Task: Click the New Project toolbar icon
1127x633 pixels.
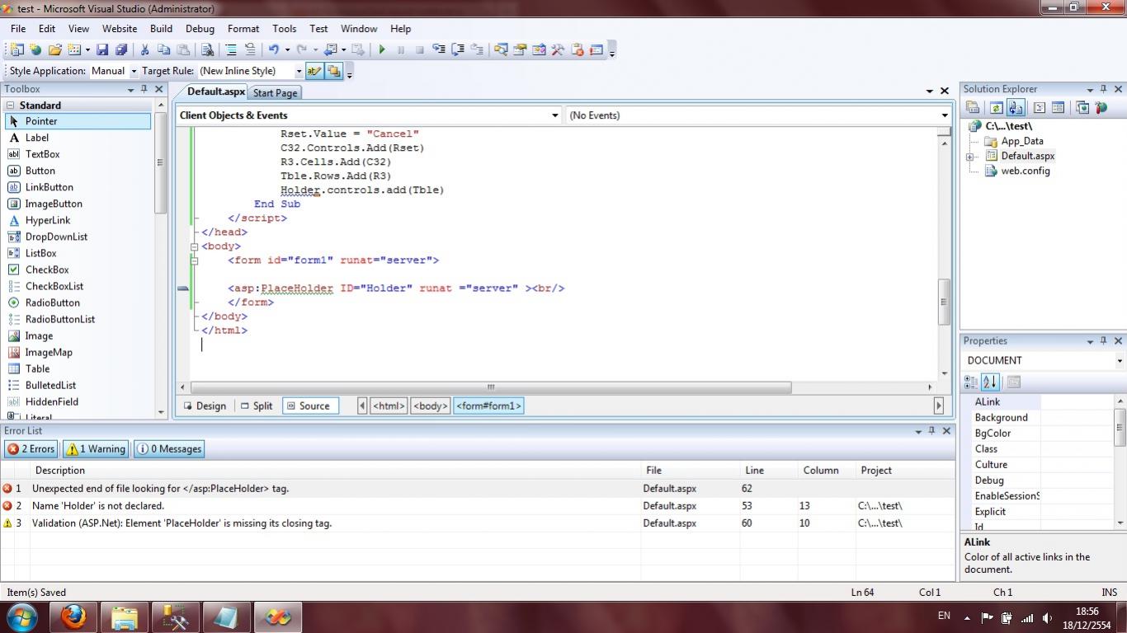Action: [x=17, y=49]
